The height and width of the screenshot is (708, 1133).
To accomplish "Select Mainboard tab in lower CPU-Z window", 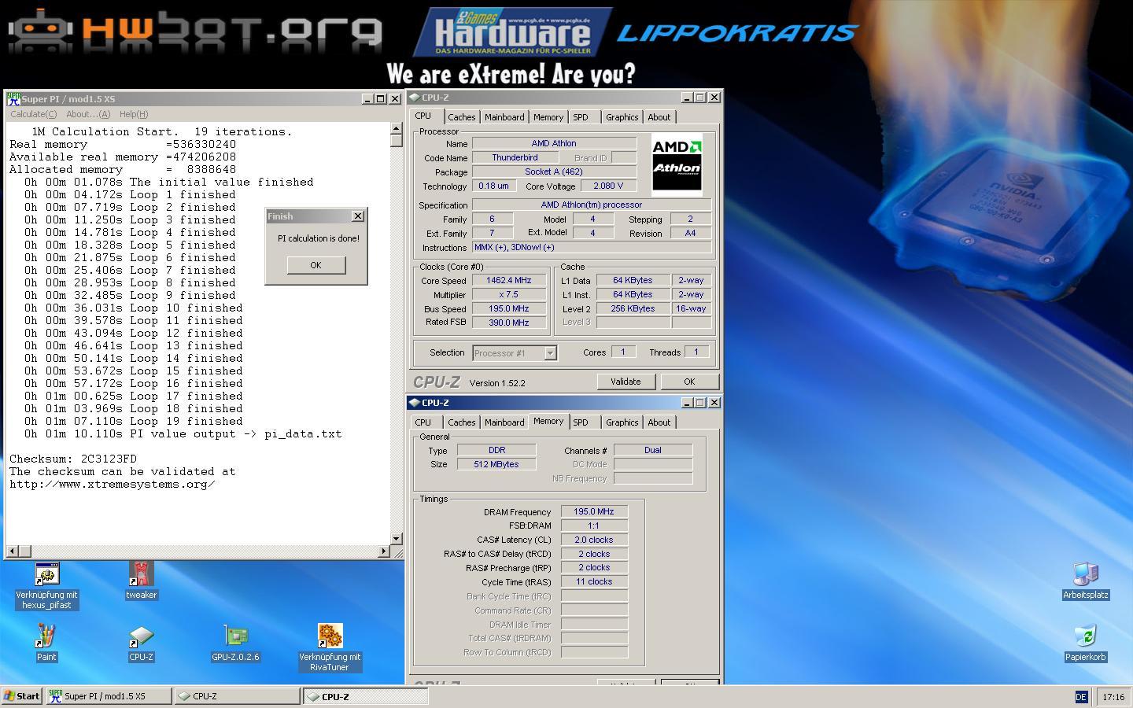I will point(504,422).
